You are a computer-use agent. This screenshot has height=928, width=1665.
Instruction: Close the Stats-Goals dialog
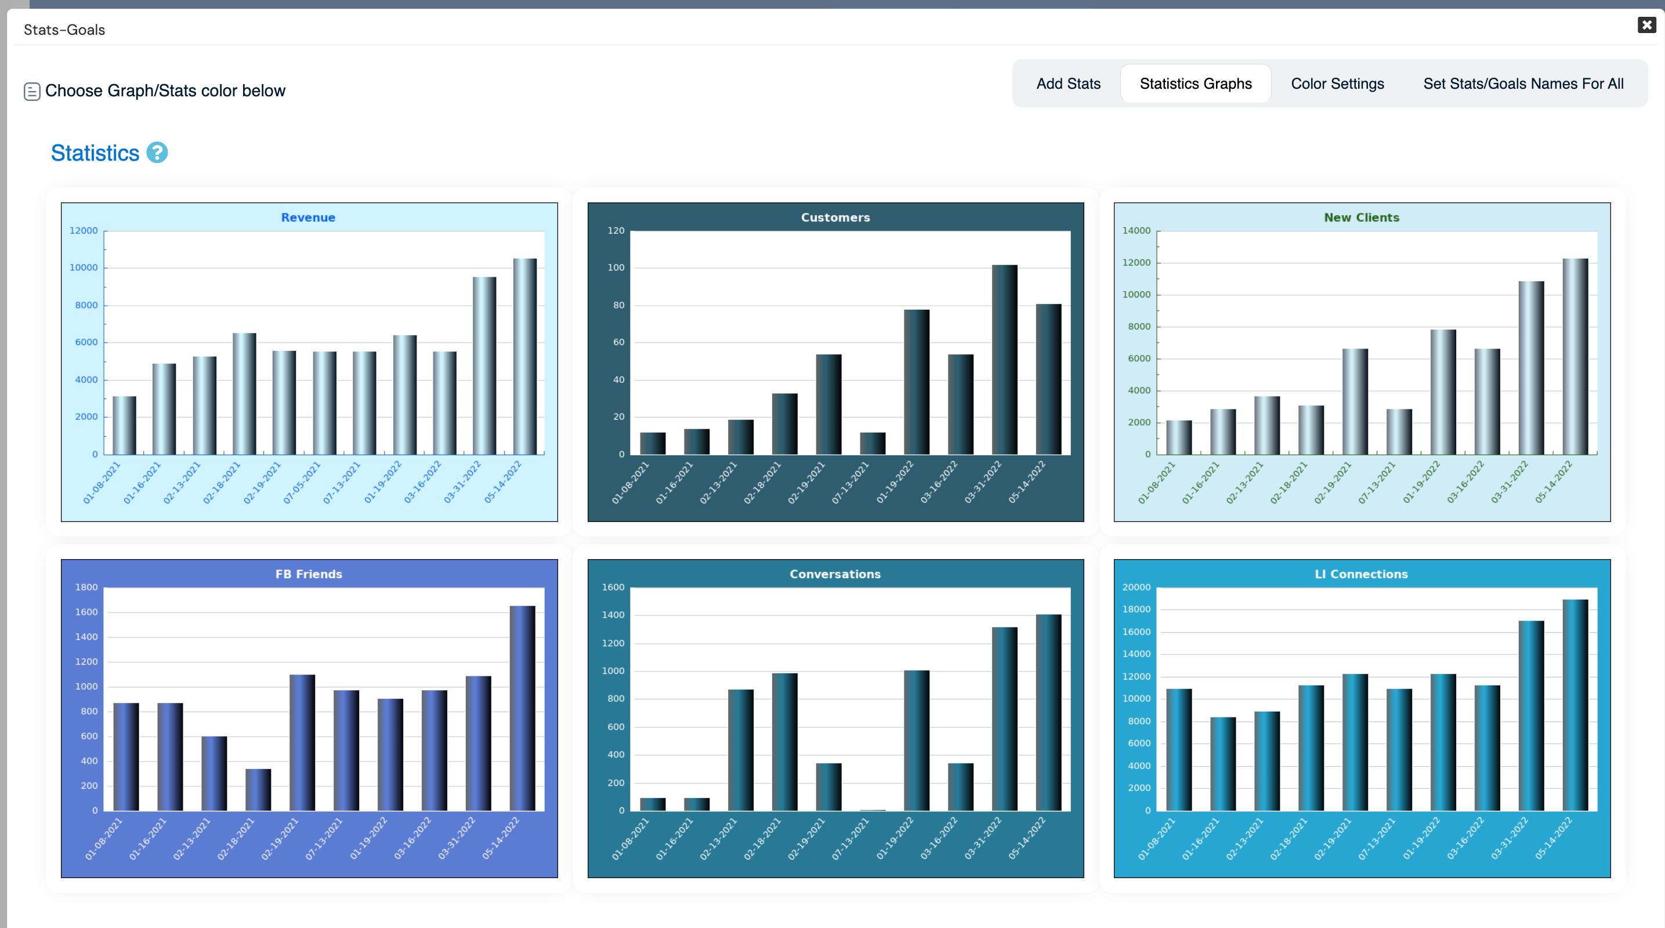(x=1646, y=25)
